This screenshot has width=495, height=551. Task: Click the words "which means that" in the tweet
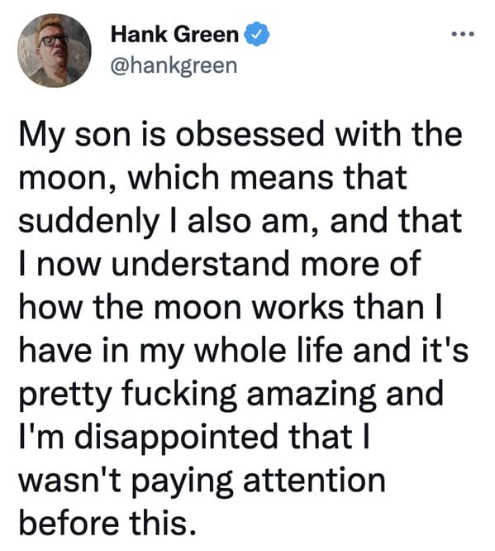pyautogui.click(x=268, y=178)
